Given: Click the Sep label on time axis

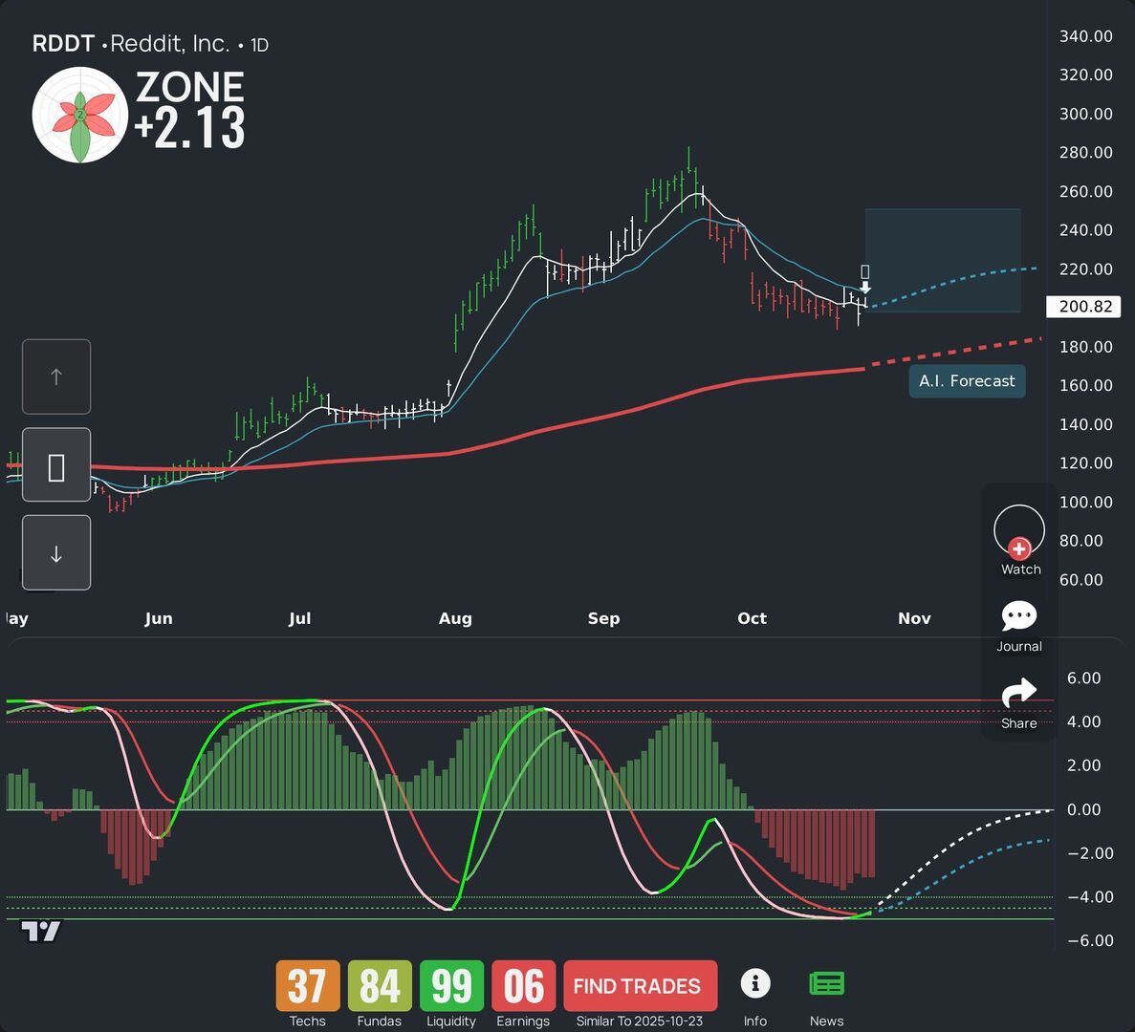Looking at the screenshot, I should (x=603, y=618).
